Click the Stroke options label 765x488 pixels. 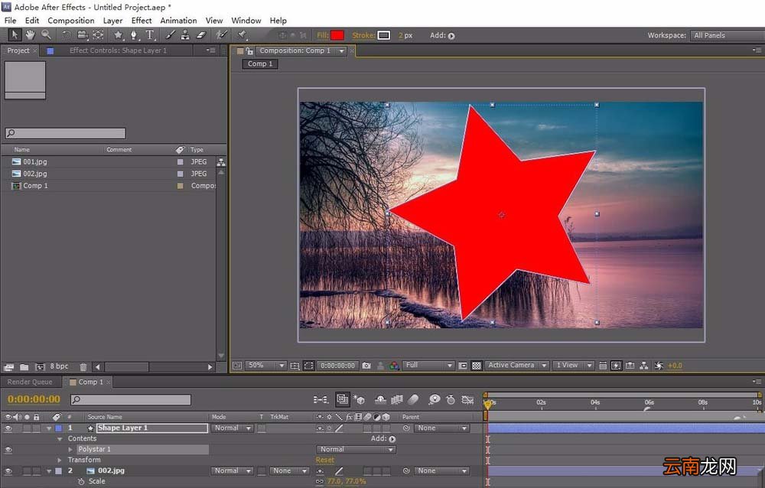363,35
